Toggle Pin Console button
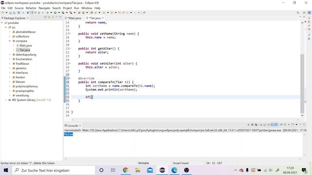This screenshot has height=175, width=312. [x=281, y=124]
